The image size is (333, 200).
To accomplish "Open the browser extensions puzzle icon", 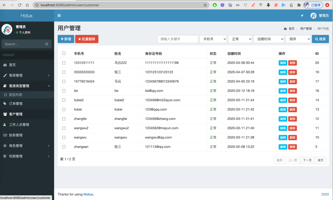I will click(299, 5).
